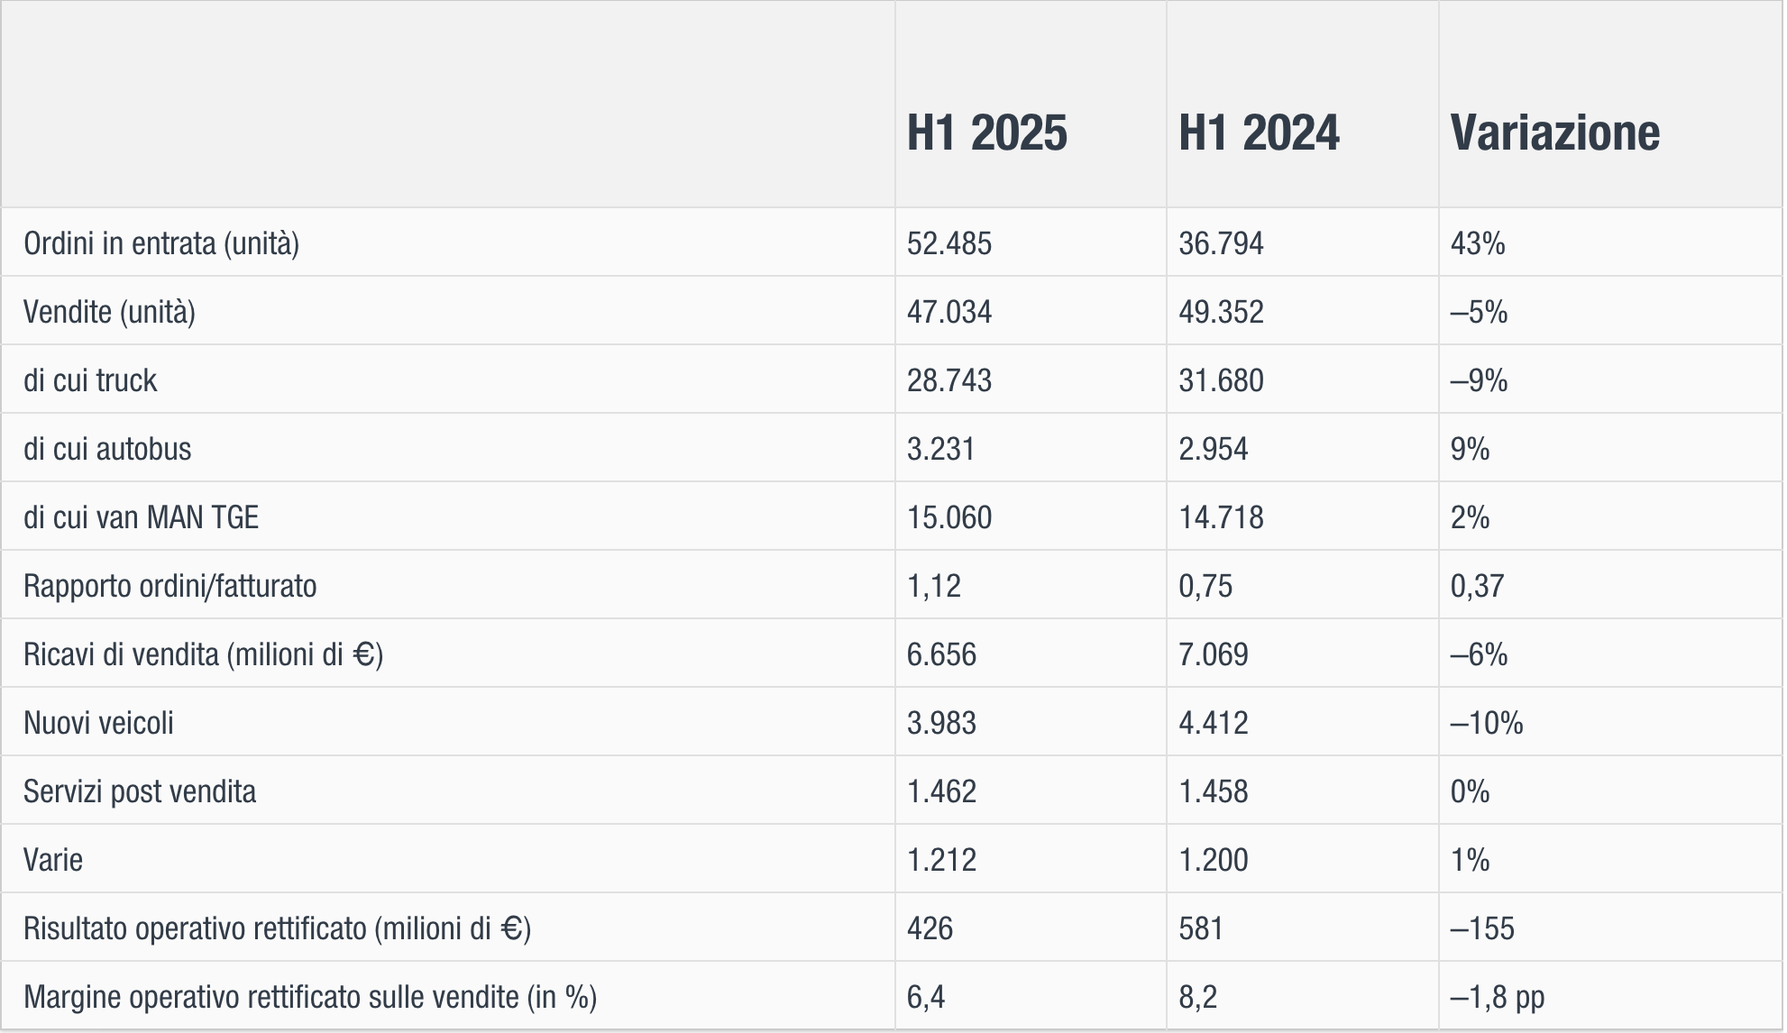This screenshot has width=1787, height=1033.
Task: Click the Nuovi veicoli row label
Action: click(x=98, y=723)
